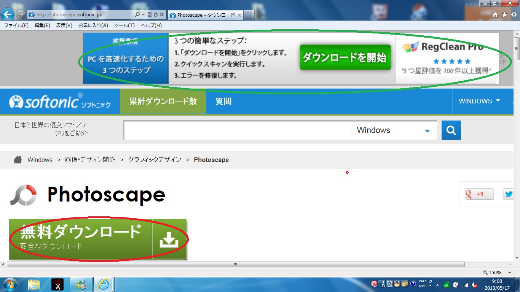This screenshot has height=292, width=520.
Task: Click the Softonic search text field
Action: 237,130
